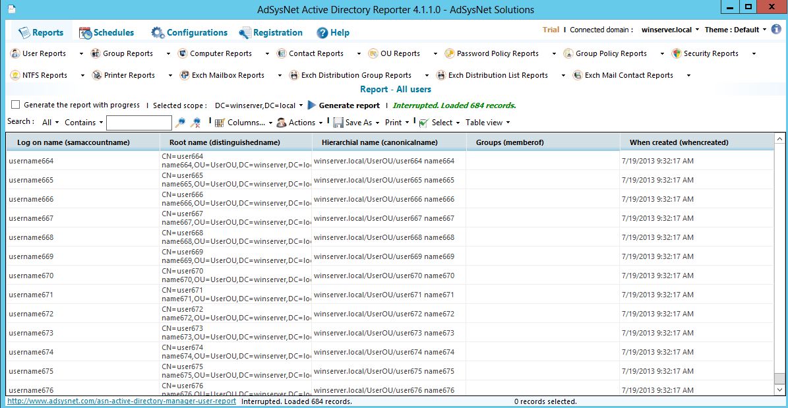The height and width of the screenshot is (408, 788).
Task: Click the search text input box
Action: (x=139, y=123)
